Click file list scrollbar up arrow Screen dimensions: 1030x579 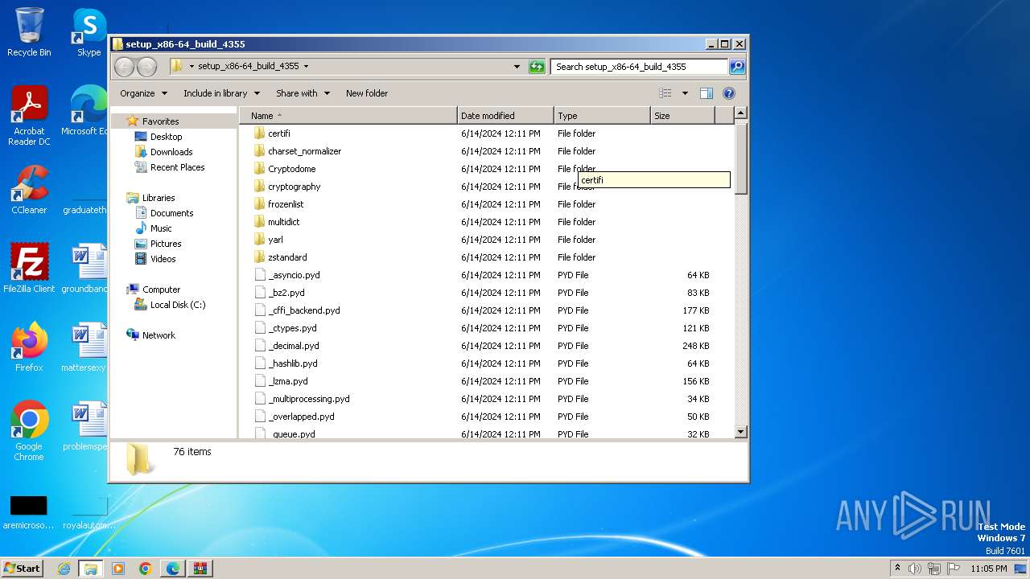coord(741,113)
